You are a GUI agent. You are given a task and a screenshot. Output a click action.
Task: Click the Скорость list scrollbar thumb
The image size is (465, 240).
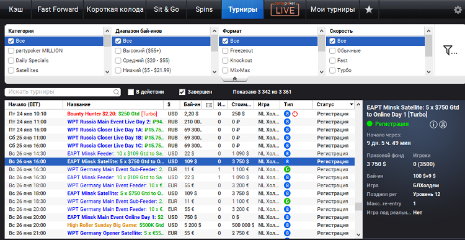click(428, 45)
